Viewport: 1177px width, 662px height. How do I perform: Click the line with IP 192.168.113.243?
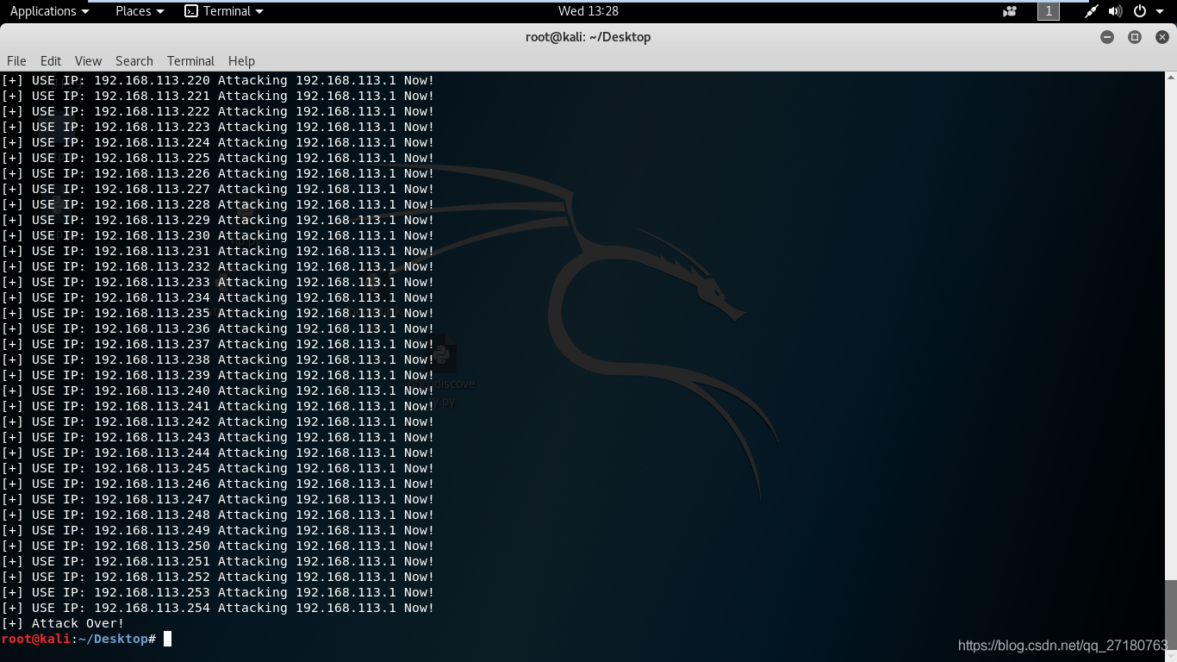coord(218,437)
